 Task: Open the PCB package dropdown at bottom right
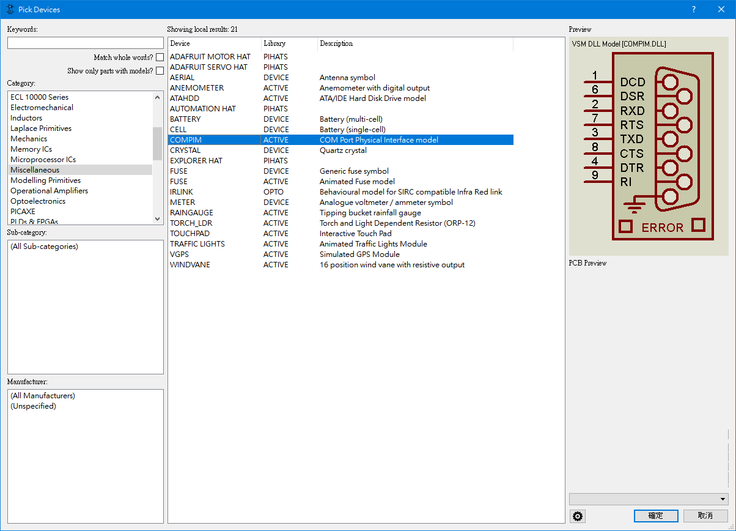[723, 499]
